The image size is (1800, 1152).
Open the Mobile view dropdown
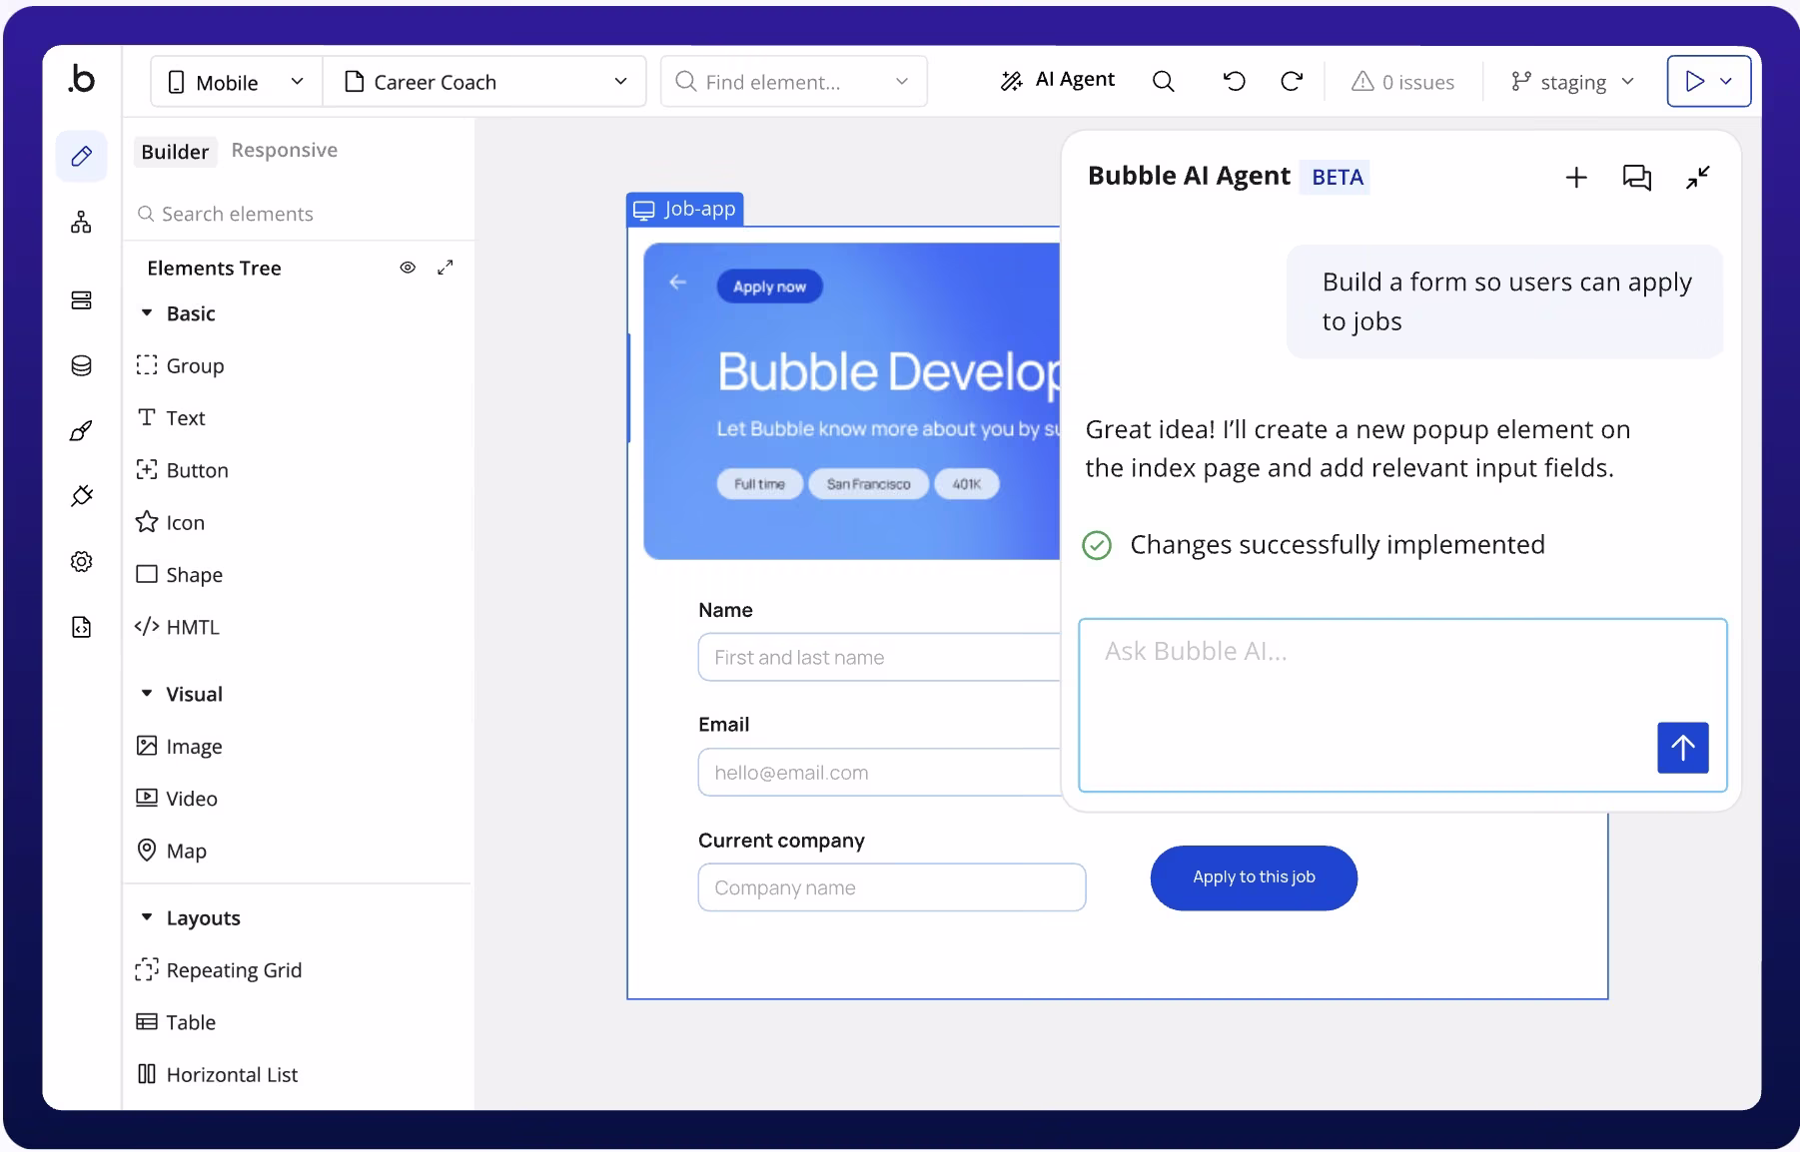237,82
